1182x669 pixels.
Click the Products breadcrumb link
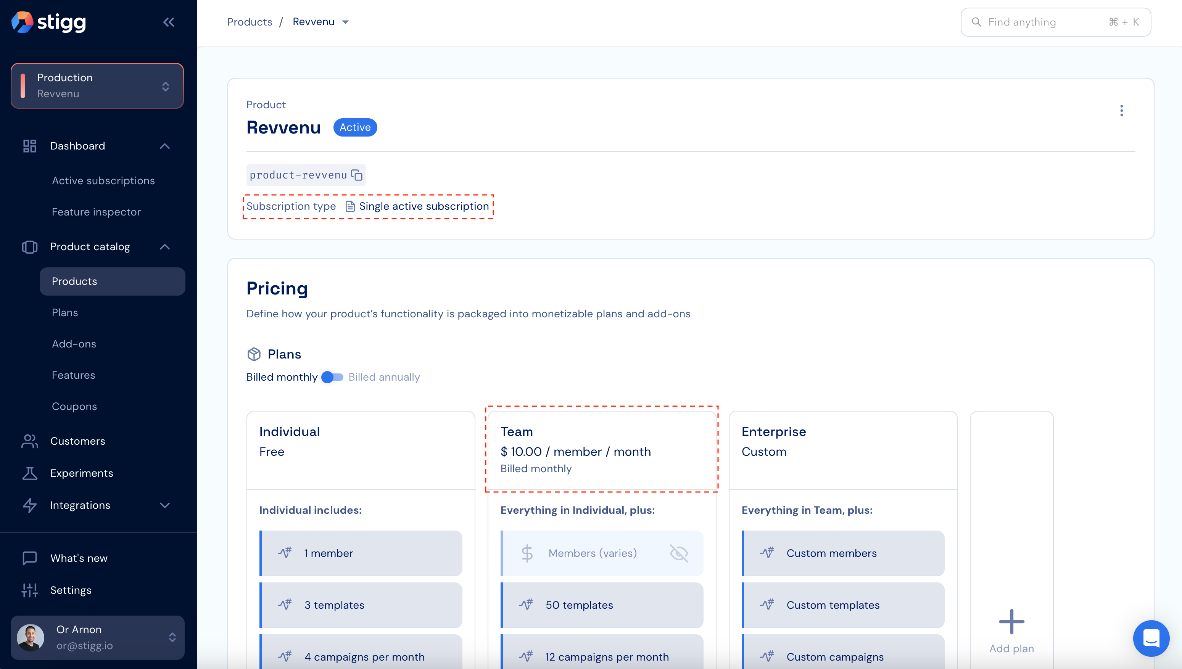tap(250, 22)
